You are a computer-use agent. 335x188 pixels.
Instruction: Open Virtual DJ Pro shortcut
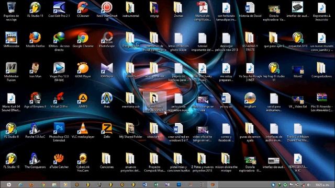(59, 100)
